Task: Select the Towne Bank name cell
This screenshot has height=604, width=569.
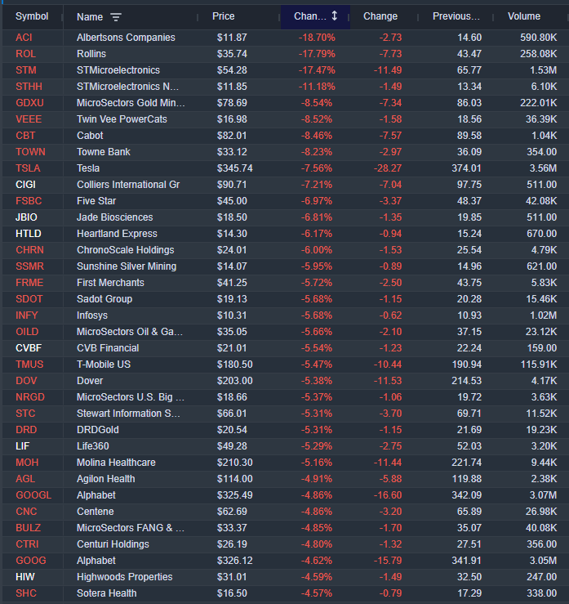Action: click(104, 152)
